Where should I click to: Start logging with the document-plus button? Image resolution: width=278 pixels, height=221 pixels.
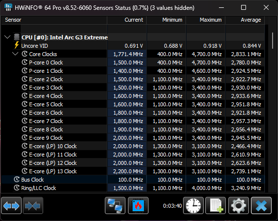tap(216, 206)
